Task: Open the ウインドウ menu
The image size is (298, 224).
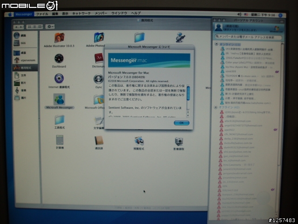Action: (x=119, y=13)
